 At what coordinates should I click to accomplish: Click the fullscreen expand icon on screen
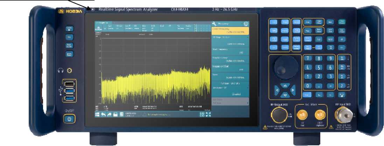[208, 114]
